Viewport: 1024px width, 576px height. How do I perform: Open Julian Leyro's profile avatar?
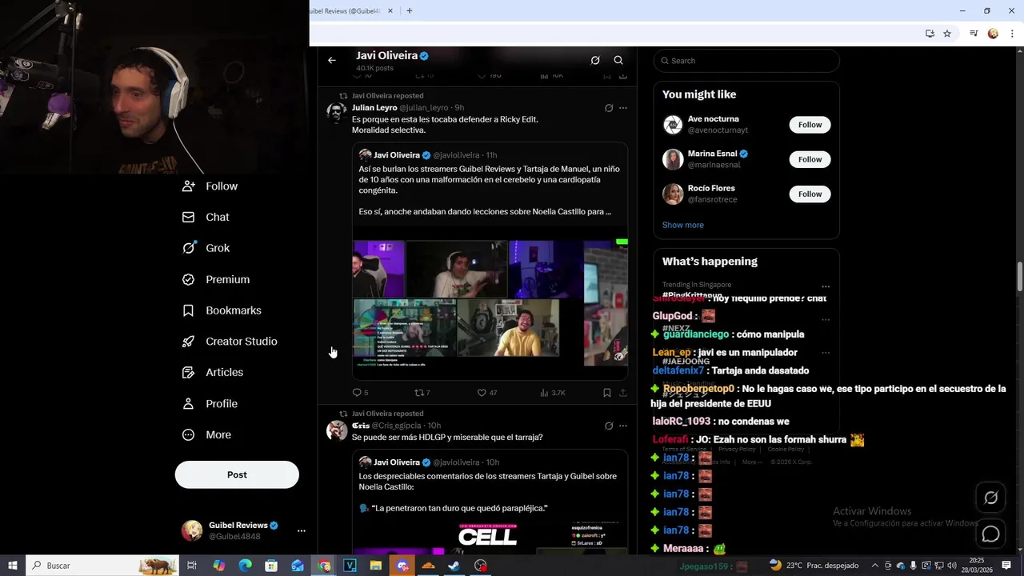337,112
